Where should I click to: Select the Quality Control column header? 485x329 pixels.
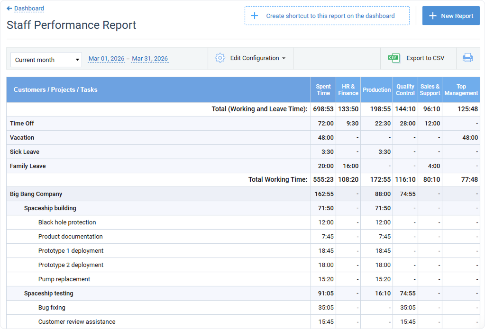(405, 89)
